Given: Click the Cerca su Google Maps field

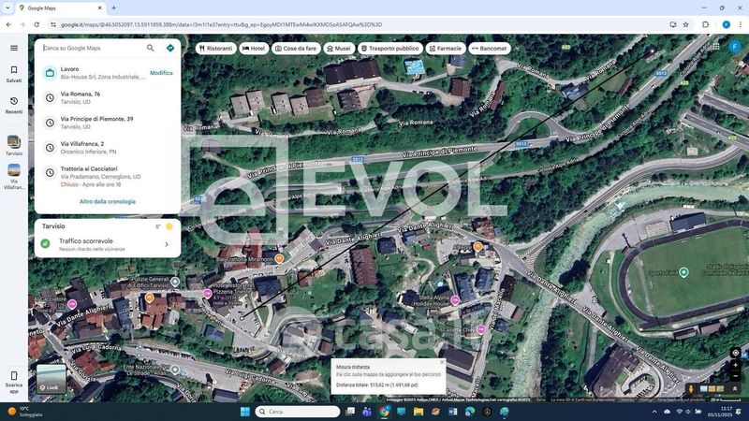Looking at the screenshot, I should [x=92, y=48].
